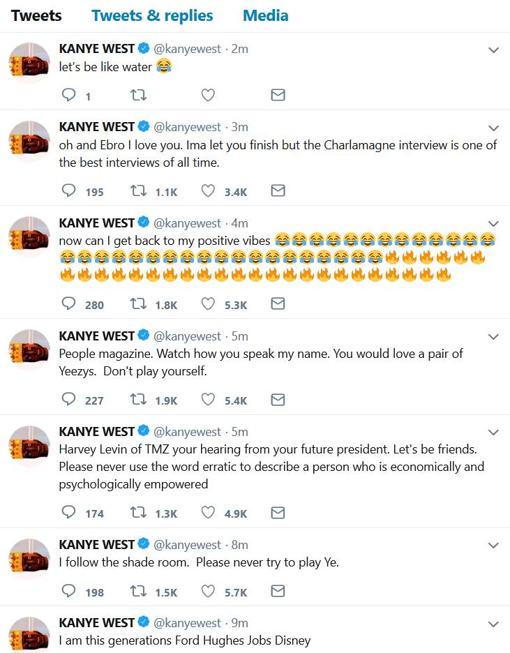Retweet the "I follow the shade room" tweet

click(x=138, y=591)
